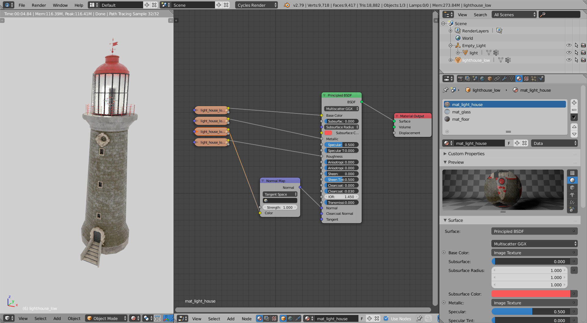The height and width of the screenshot is (323, 587).
Task: Click Base Color Image Texture button
Action: [x=534, y=253]
